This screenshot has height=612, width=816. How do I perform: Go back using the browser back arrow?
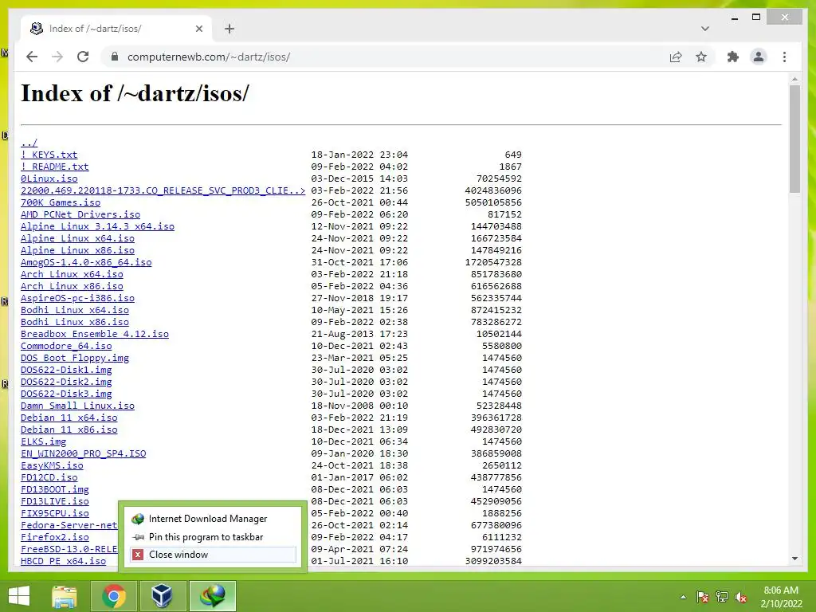[32, 57]
